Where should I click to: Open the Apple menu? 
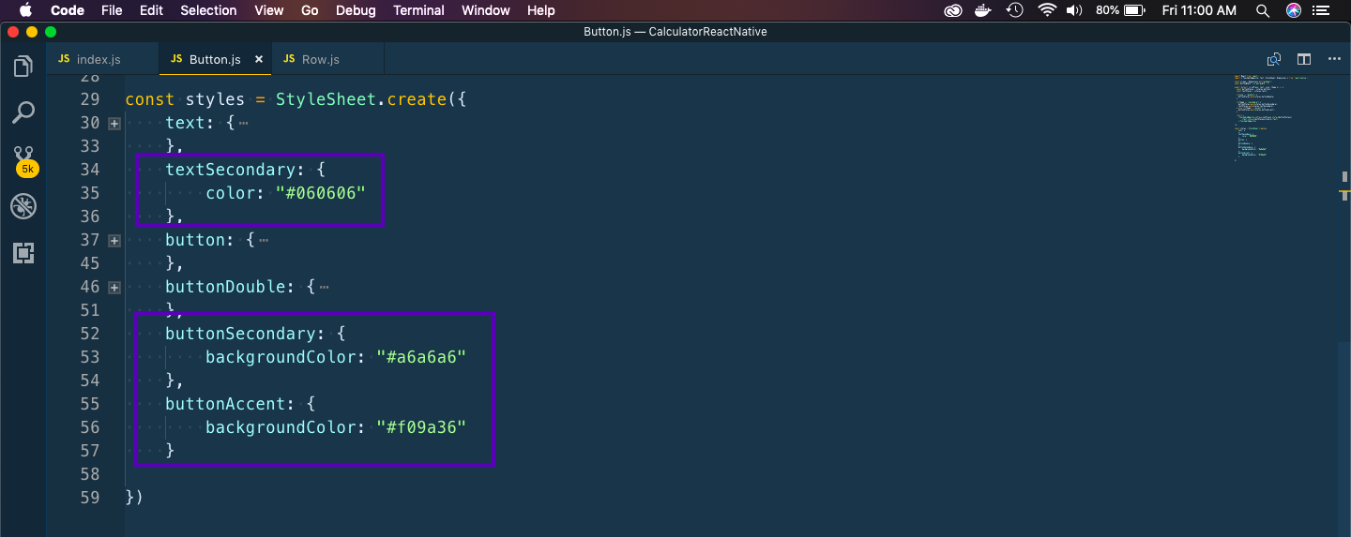click(x=25, y=10)
